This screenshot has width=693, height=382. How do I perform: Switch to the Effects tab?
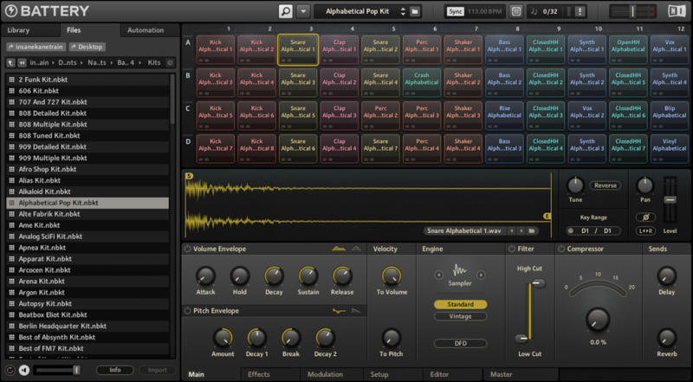tap(258, 374)
